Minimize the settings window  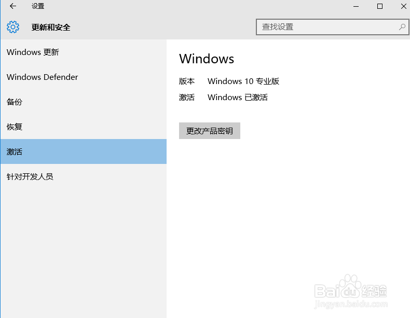(x=356, y=6)
